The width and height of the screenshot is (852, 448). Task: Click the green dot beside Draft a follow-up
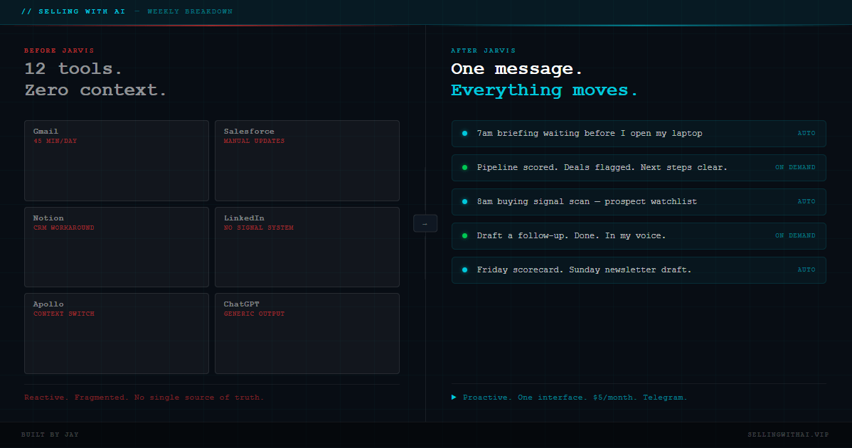[x=464, y=235]
